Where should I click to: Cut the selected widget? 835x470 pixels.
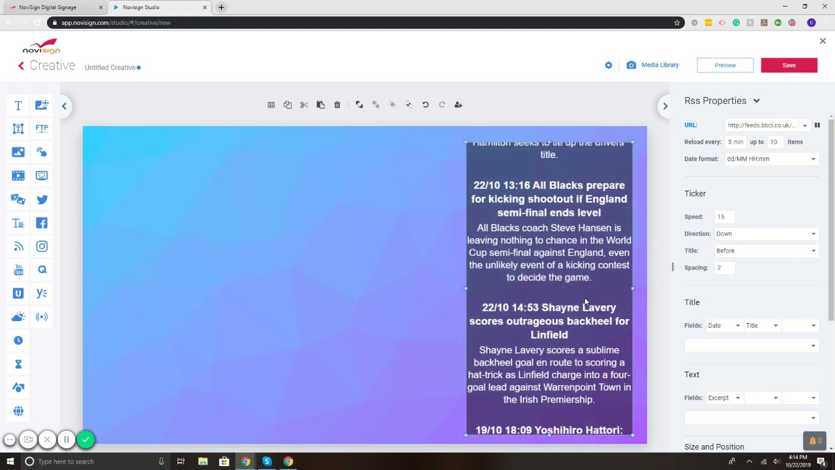tap(304, 104)
